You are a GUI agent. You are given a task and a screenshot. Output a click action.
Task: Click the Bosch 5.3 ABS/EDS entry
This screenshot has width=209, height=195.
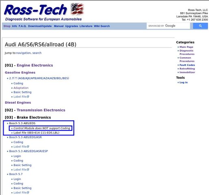22,123
